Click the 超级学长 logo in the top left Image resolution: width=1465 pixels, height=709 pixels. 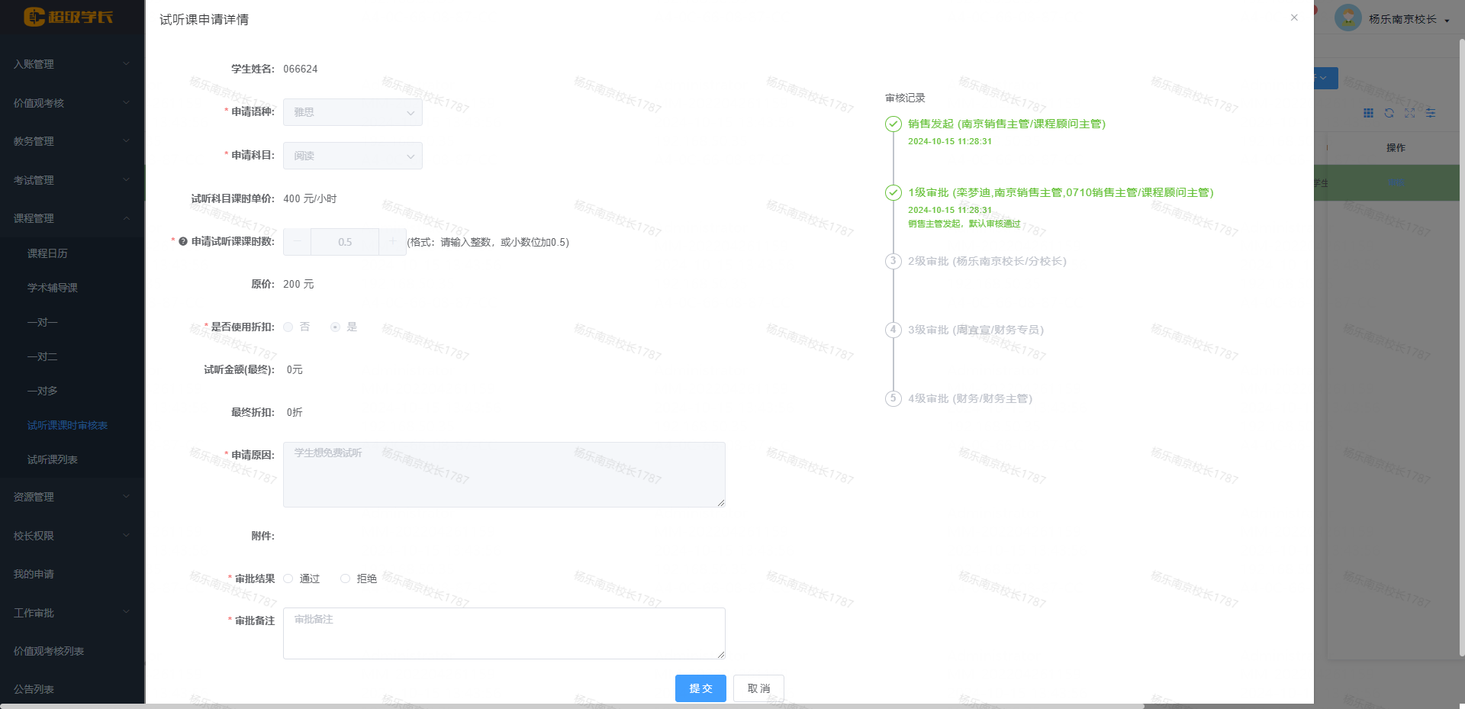tap(66, 17)
